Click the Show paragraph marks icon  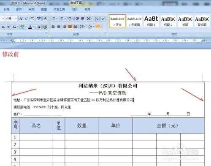(103, 19)
